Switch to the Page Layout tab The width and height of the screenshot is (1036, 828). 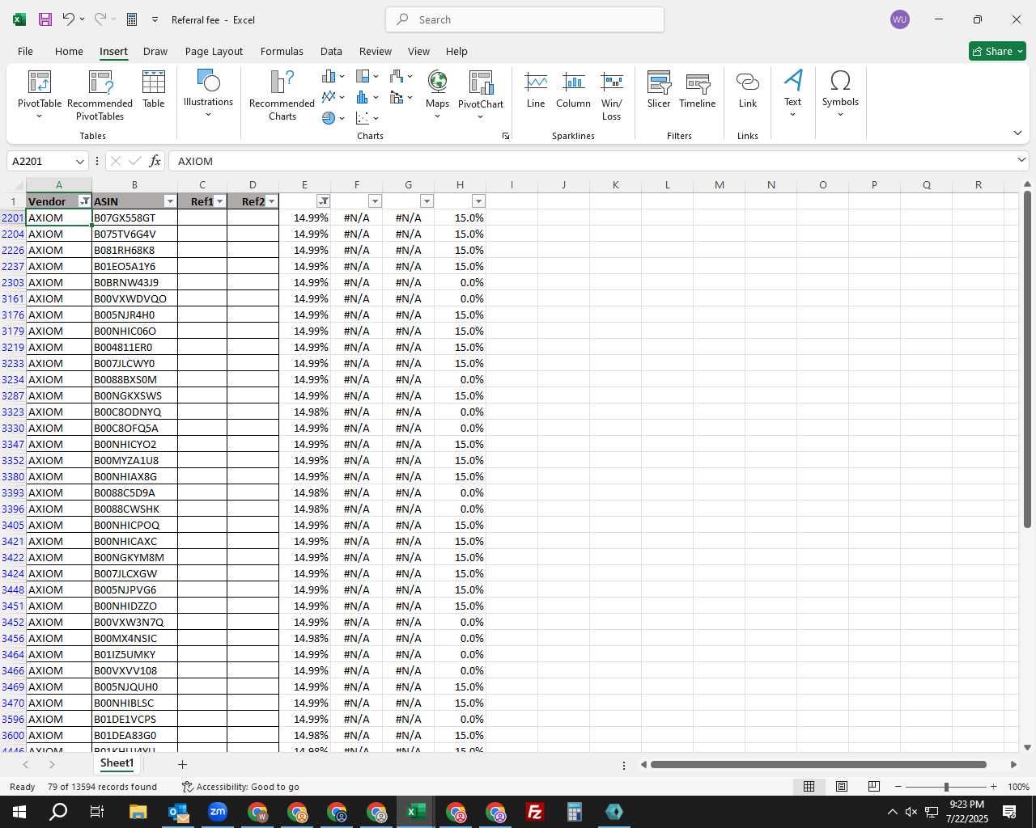214,51
